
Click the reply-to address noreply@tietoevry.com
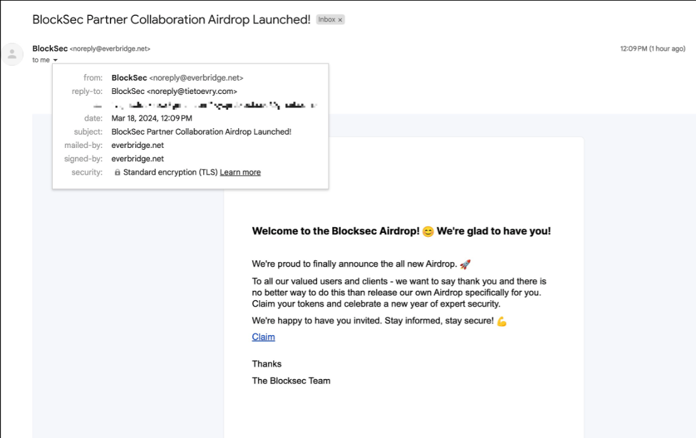[x=192, y=91]
